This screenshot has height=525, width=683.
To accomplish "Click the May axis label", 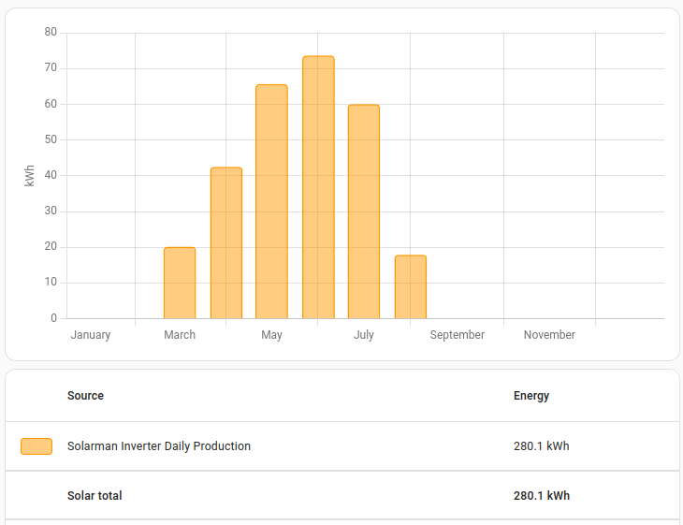I will tap(272, 335).
